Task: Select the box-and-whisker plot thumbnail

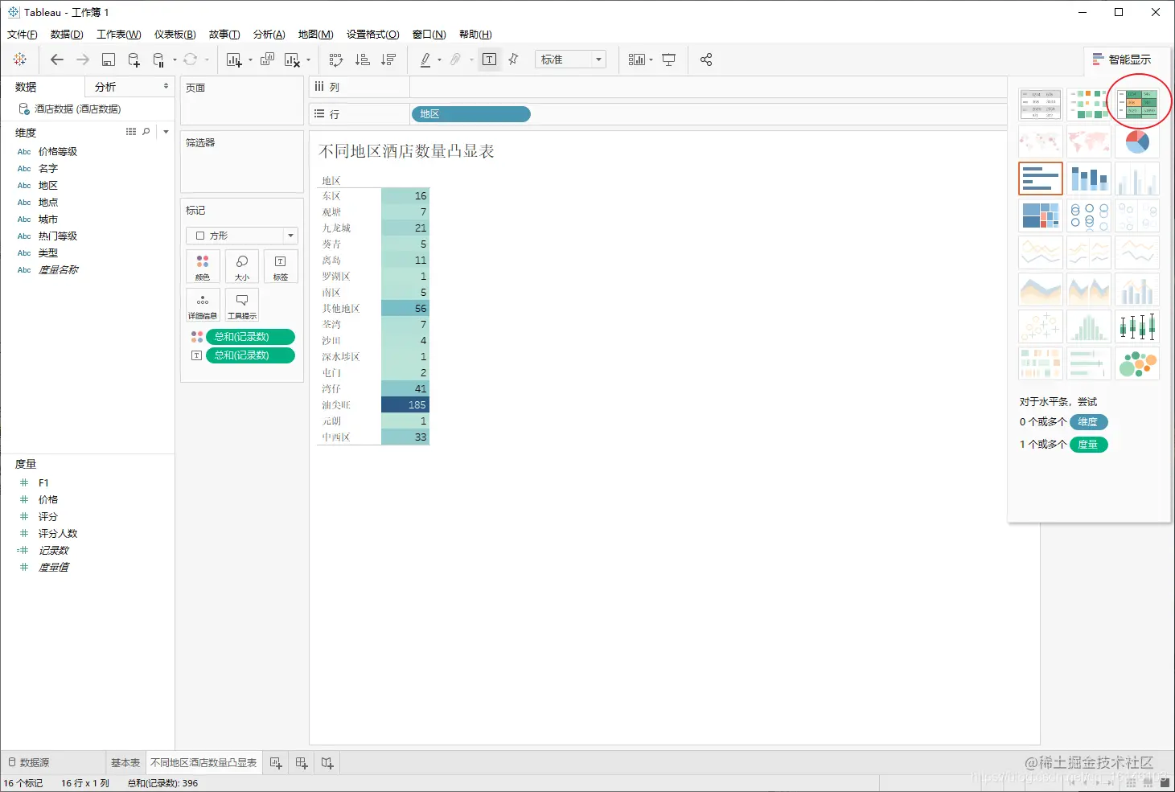Action: 1137,326
